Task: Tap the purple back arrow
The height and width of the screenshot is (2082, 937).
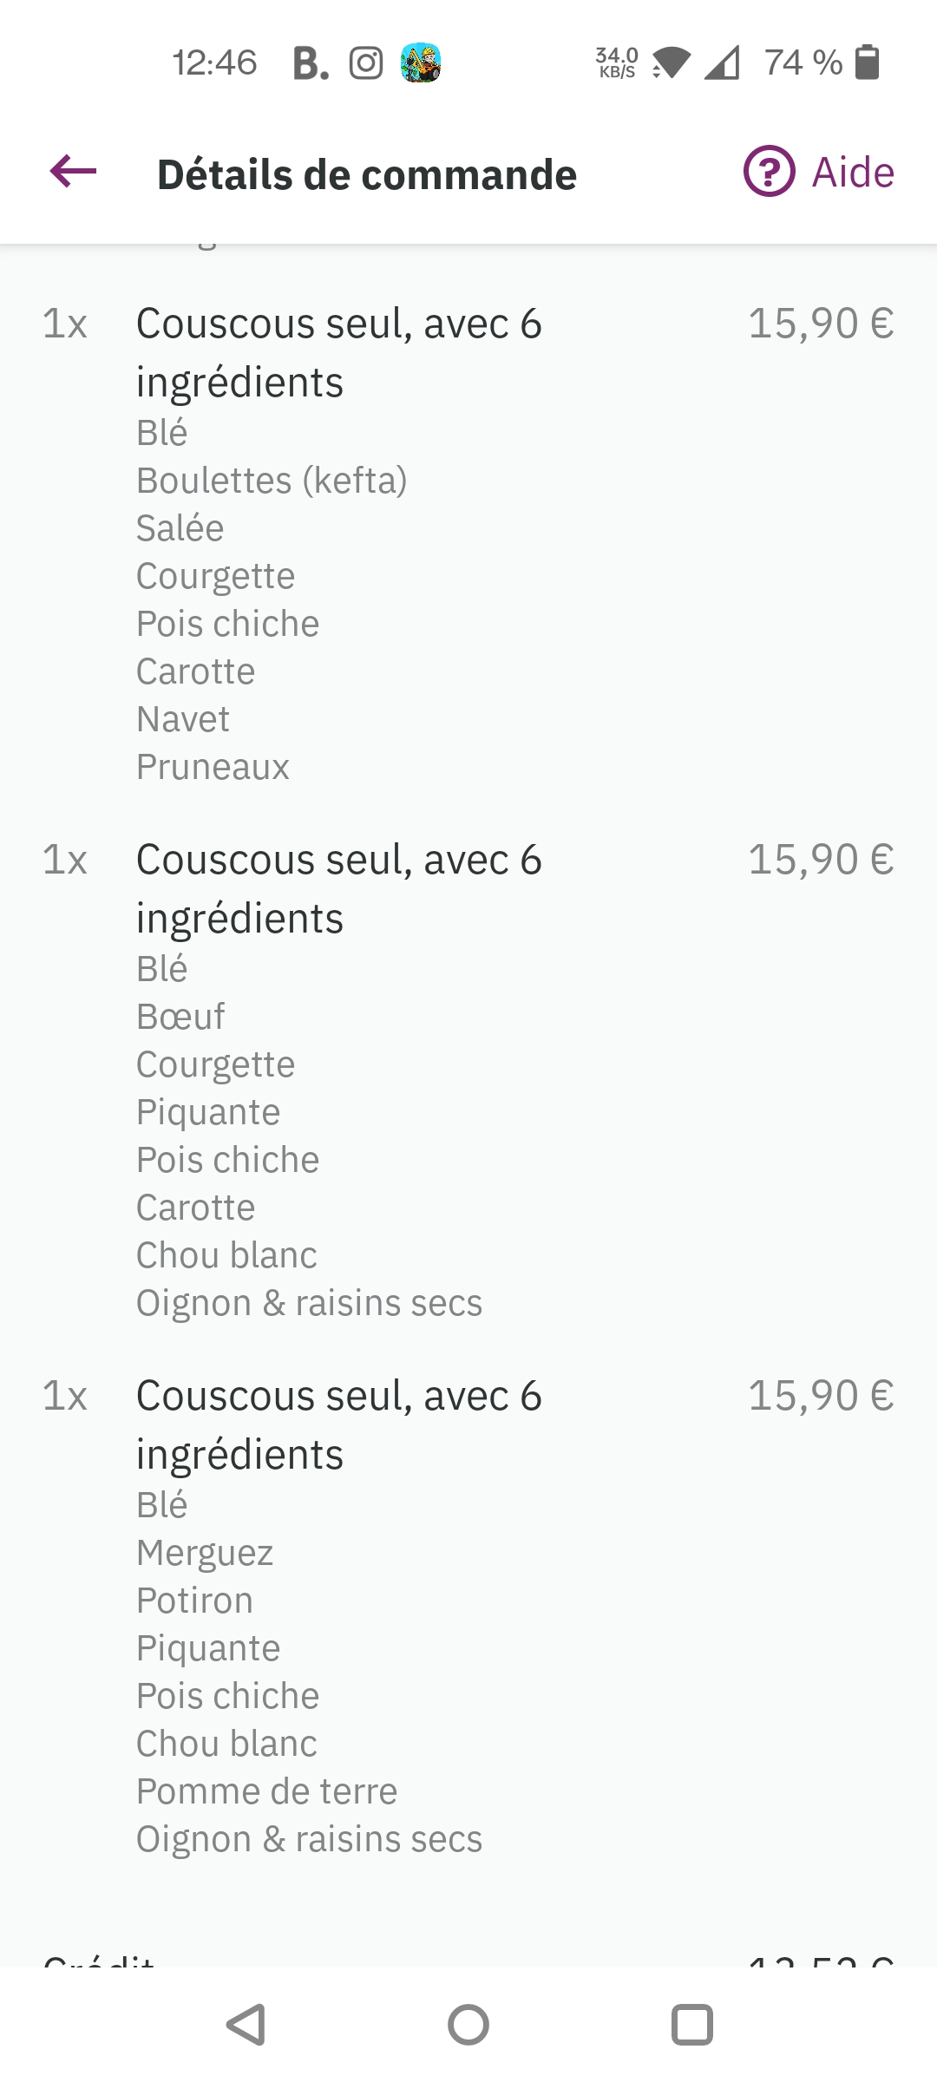Action: (74, 172)
